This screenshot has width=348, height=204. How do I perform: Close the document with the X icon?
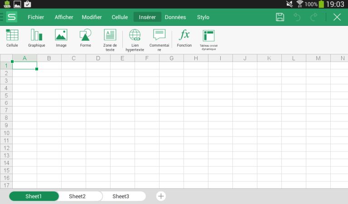(x=337, y=17)
